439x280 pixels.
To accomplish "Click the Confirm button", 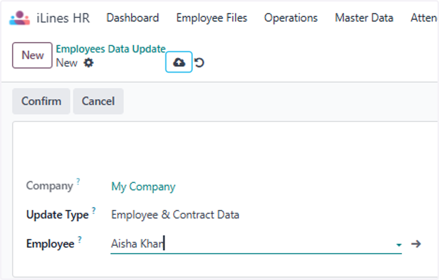I will [x=41, y=101].
